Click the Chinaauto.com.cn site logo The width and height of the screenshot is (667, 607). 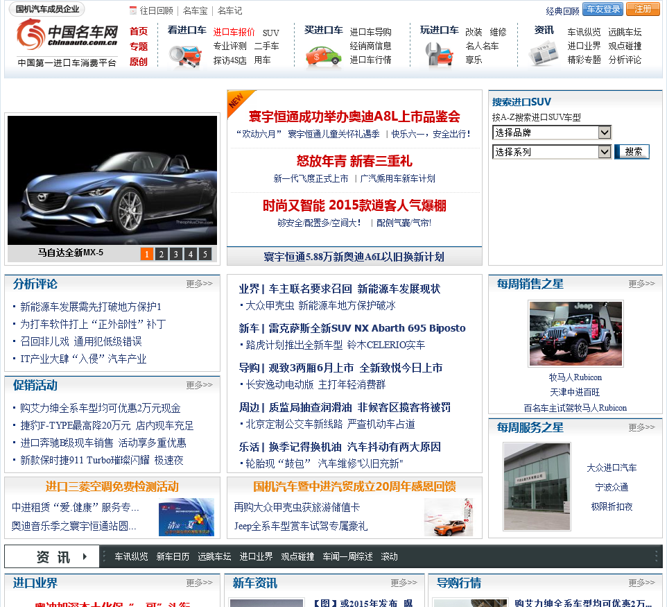tap(67, 34)
